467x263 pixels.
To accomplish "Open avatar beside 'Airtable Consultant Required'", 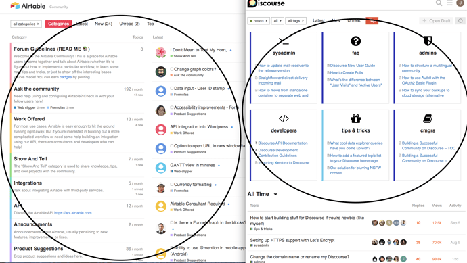I will point(161,206).
